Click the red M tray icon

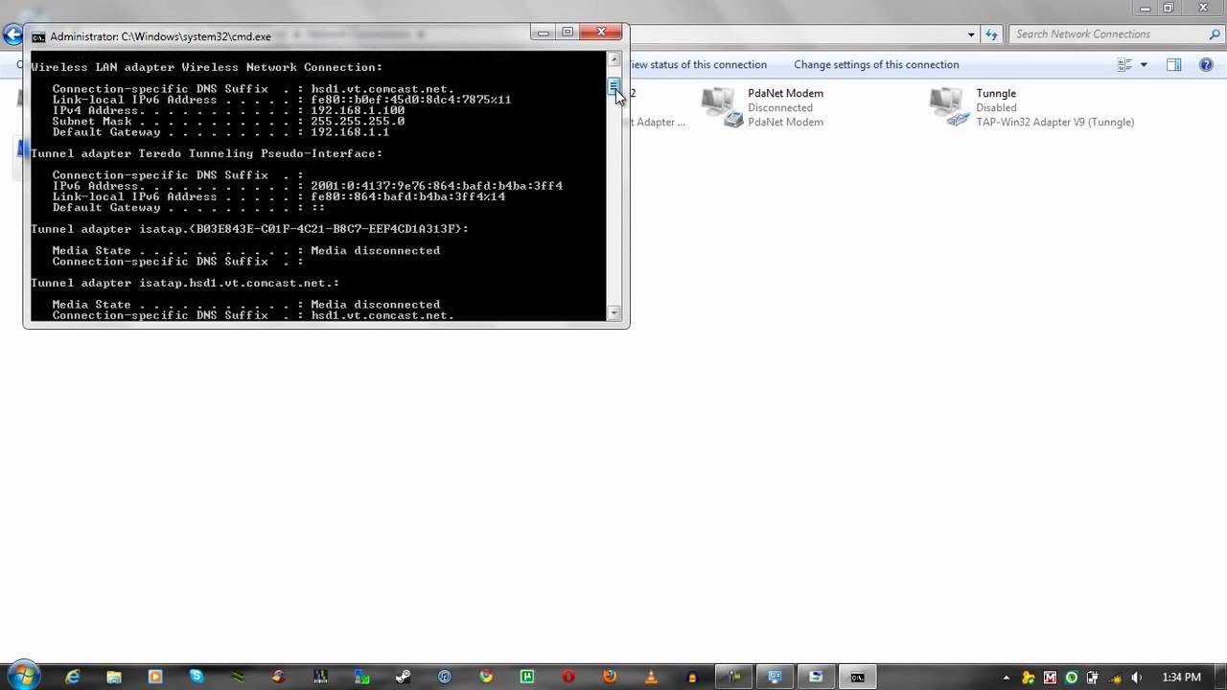coord(1050,678)
